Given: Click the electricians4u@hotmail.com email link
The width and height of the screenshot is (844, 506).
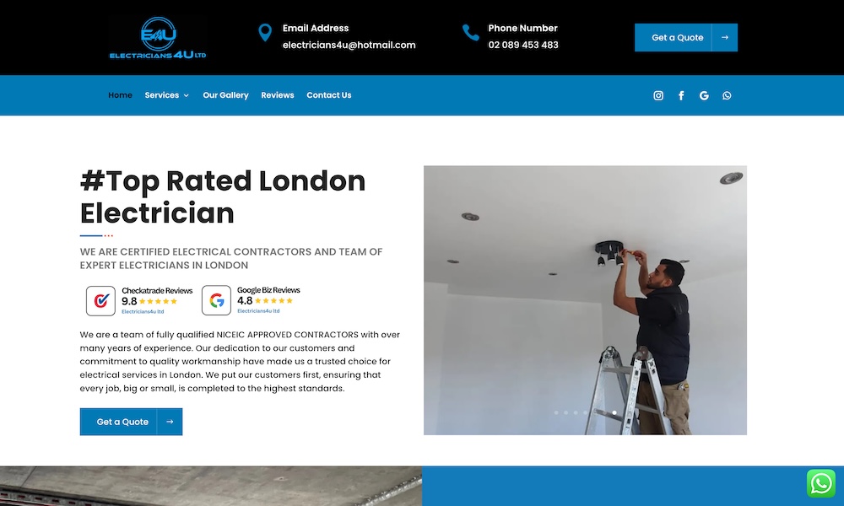Looking at the screenshot, I should [349, 46].
